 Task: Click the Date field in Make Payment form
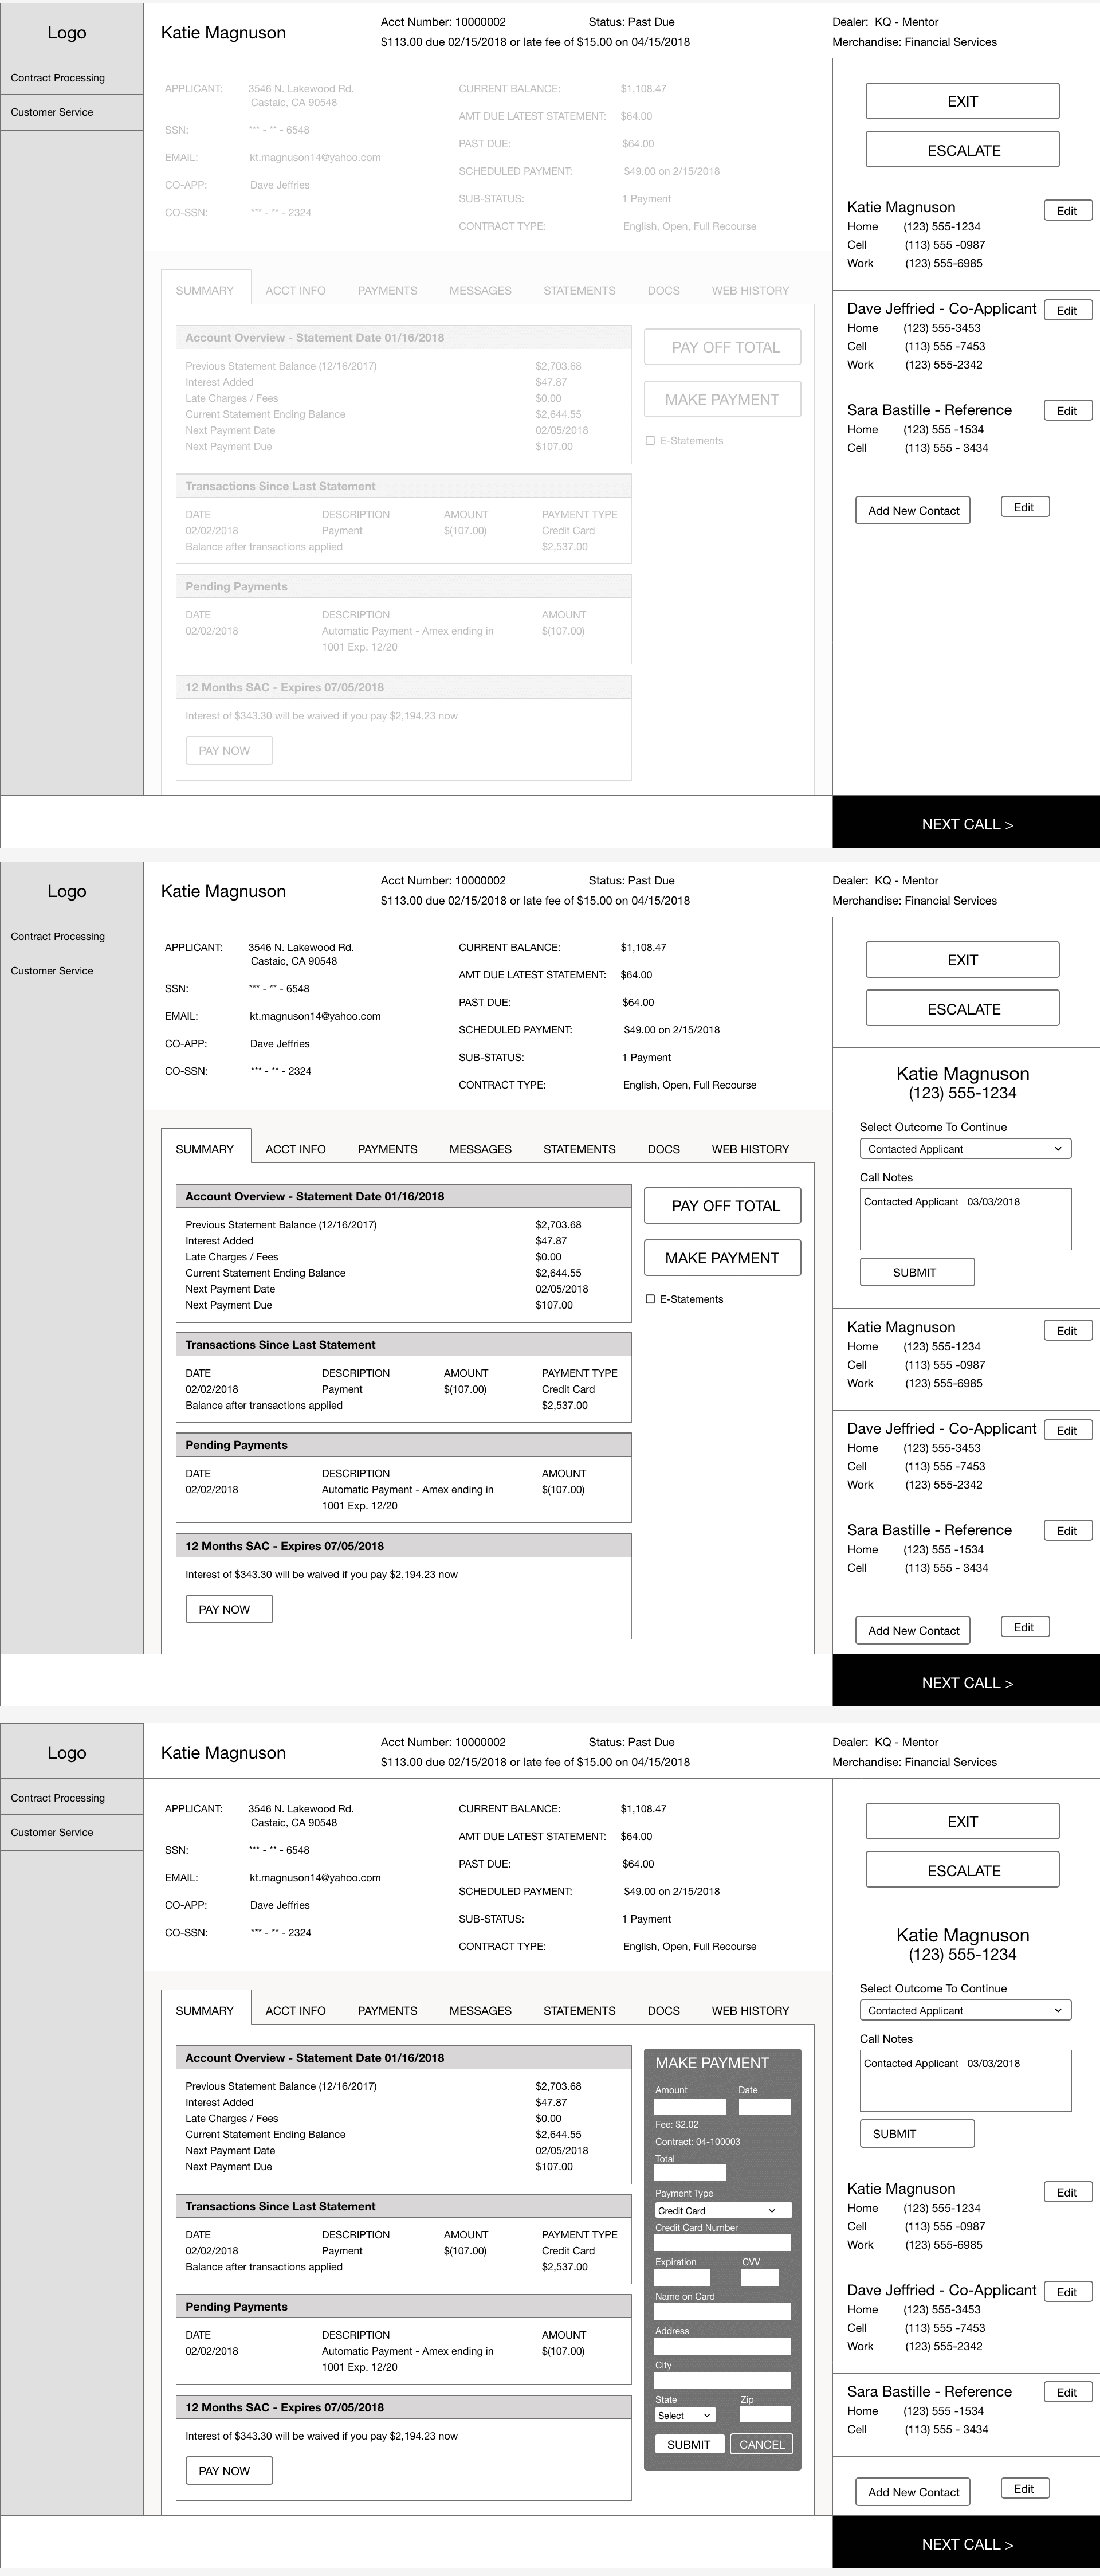tap(764, 2106)
